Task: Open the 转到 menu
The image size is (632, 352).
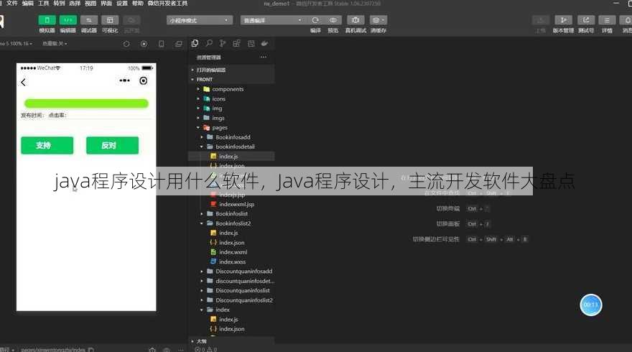Action: click(x=59, y=3)
